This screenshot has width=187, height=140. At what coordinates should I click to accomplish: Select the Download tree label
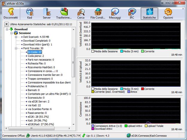21,29
